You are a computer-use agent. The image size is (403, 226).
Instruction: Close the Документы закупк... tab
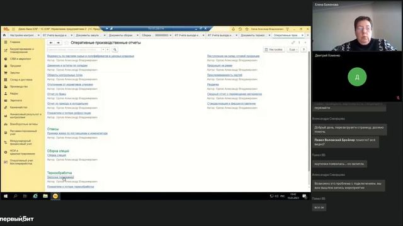[105, 35]
